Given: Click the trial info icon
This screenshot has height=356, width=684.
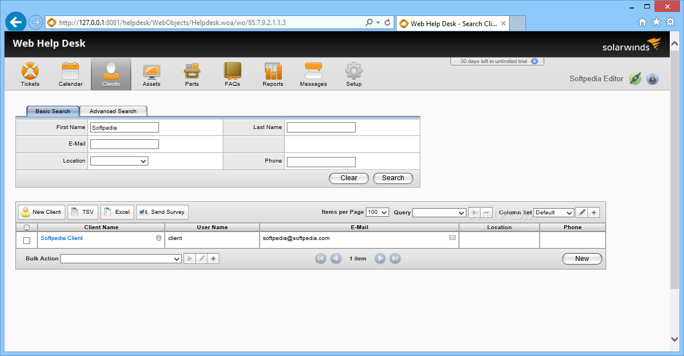Looking at the screenshot, I should [x=534, y=61].
